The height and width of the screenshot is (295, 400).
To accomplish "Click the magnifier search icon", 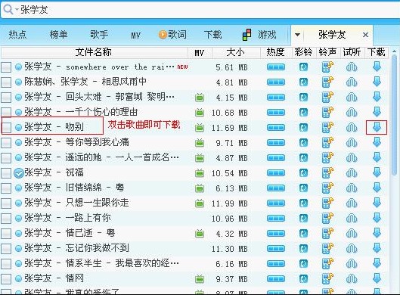I will (x=8, y=9).
